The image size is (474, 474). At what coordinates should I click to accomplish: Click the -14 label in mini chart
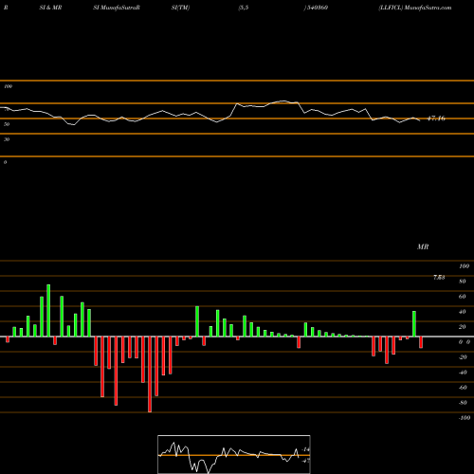pos(306,449)
